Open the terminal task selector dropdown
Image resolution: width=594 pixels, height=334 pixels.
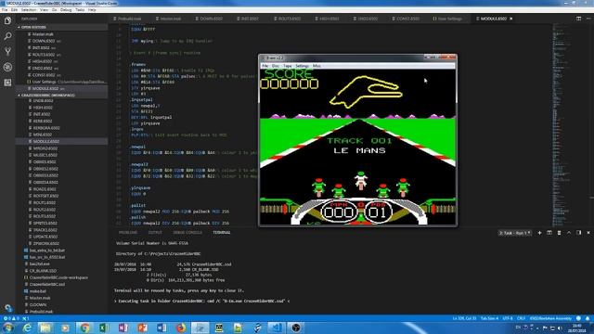tap(515, 233)
